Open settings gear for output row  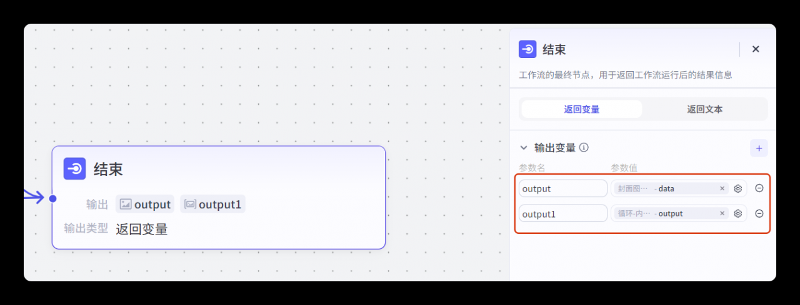coord(737,188)
